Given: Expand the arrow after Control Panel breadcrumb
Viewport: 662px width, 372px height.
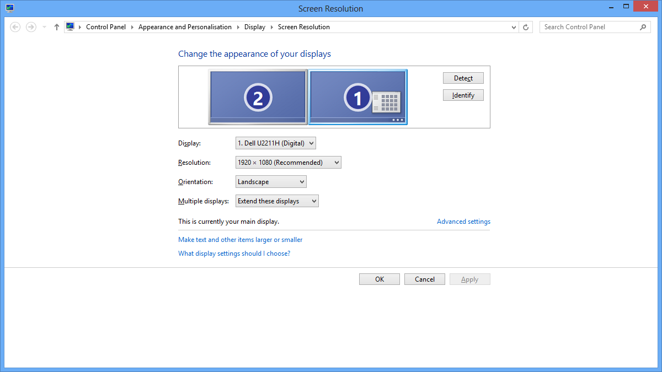Looking at the screenshot, I should coord(132,27).
